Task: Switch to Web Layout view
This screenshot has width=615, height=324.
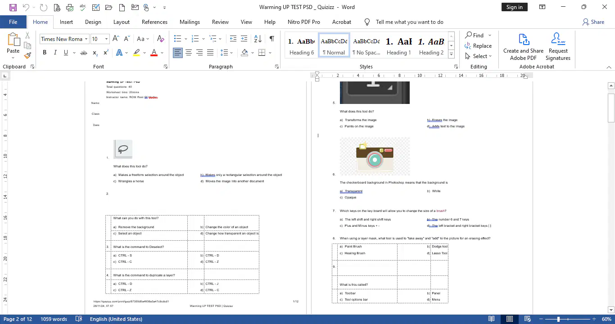Action: pyautogui.click(x=528, y=319)
